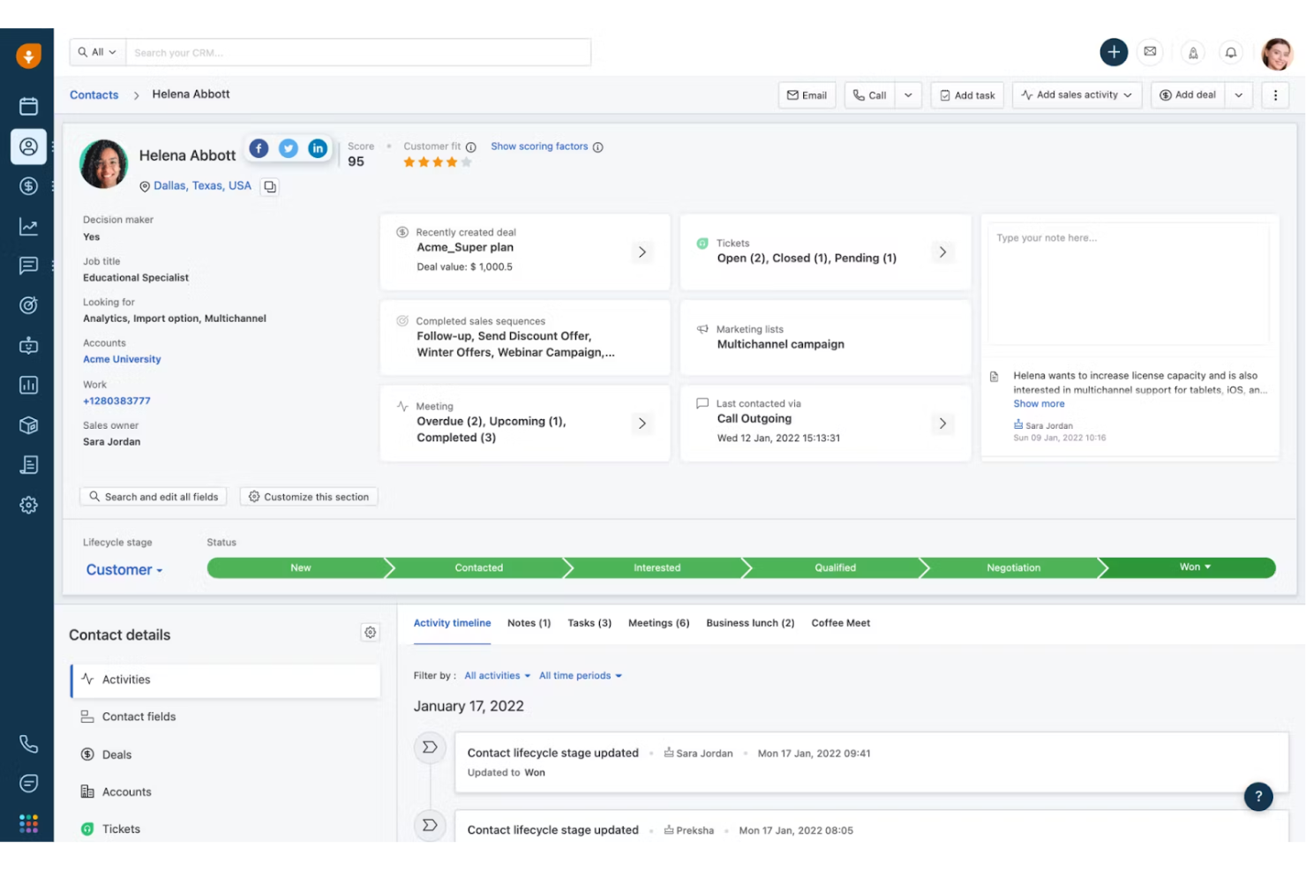The height and width of the screenshot is (871, 1306).
Task: Open the Analytics chart icon in the sidebar
Action: tap(27, 226)
